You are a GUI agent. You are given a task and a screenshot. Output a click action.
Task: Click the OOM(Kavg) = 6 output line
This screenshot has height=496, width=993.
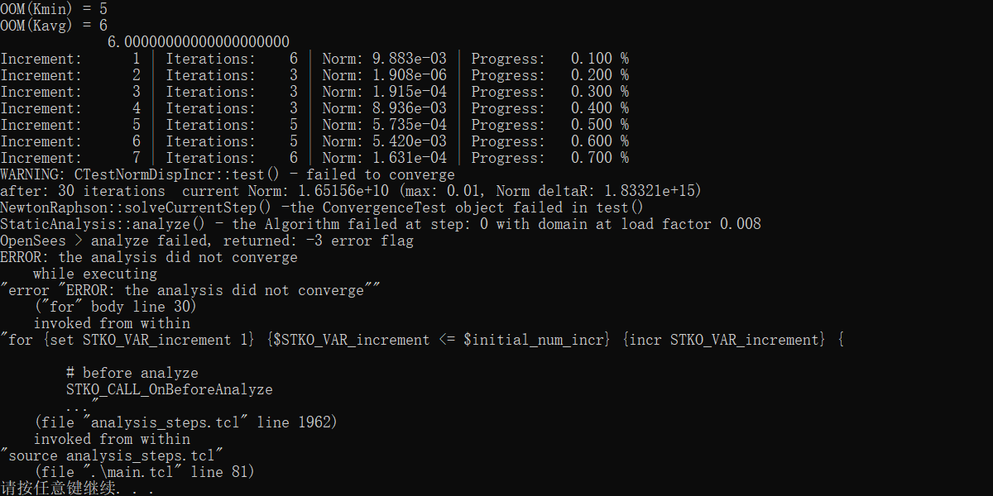click(x=54, y=26)
